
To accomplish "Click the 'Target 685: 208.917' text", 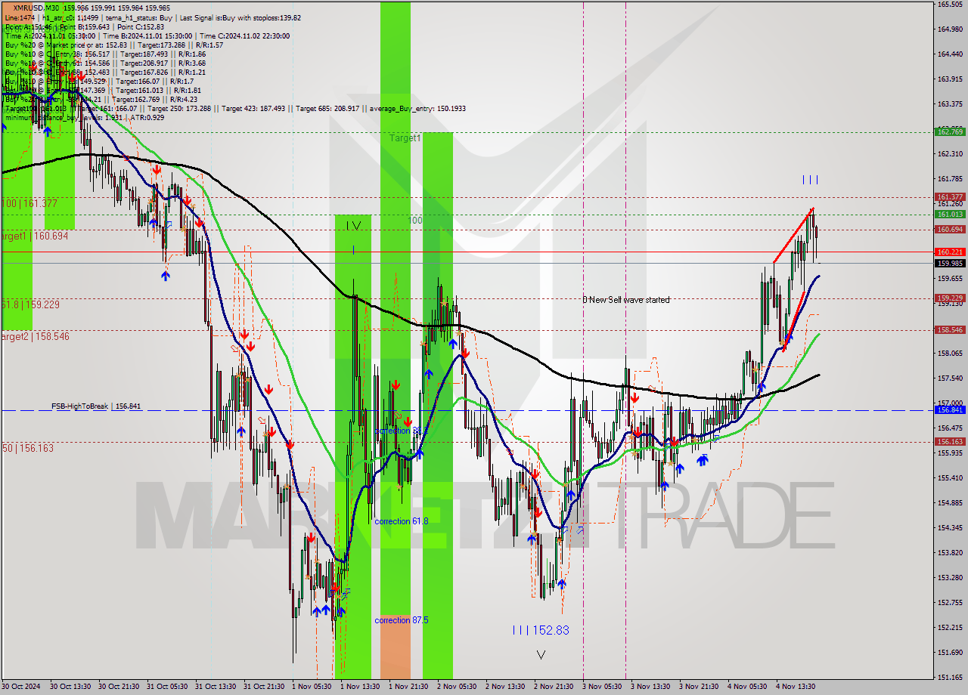I will (x=327, y=108).
